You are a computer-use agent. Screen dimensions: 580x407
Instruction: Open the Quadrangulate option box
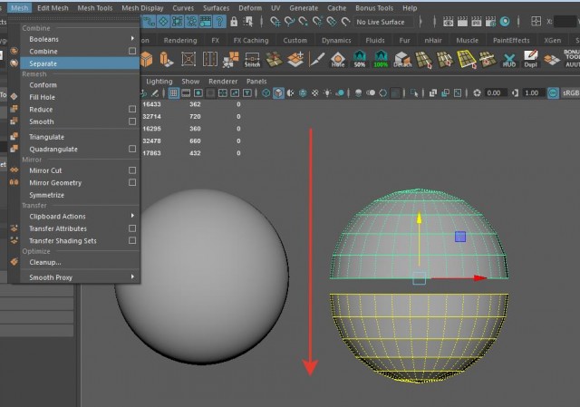(x=132, y=149)
